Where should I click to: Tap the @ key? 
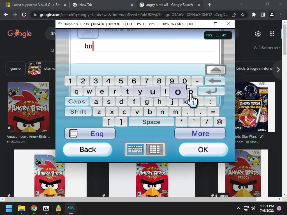[219, 122]
